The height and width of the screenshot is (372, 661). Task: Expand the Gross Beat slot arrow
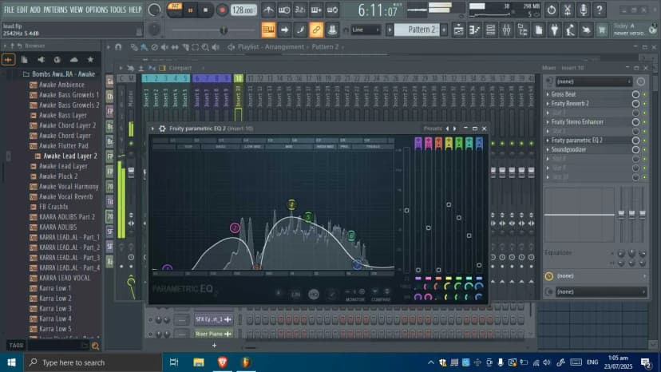tap(548, 94)
